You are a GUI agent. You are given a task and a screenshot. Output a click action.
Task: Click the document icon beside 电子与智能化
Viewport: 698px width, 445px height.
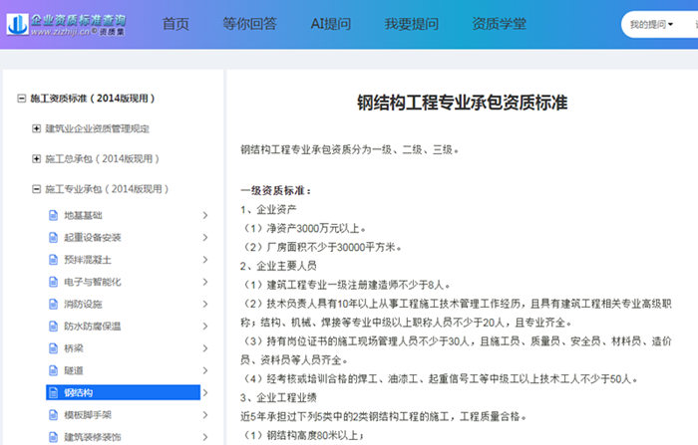coord(54,282)
